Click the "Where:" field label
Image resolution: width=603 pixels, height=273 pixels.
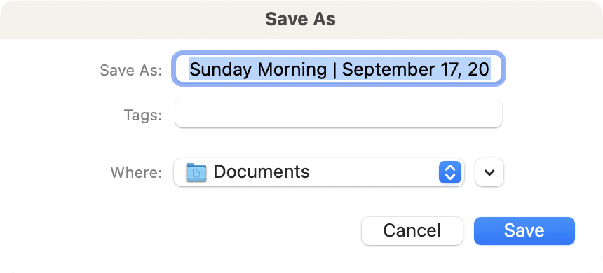(x=137, y=172)
